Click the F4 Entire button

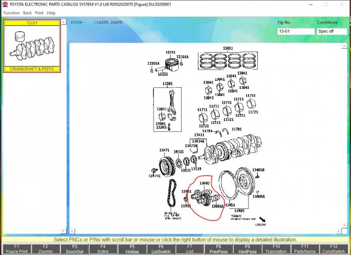(x=103, y=249)
